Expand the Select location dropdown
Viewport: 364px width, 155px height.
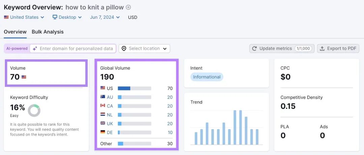[144, 49]
